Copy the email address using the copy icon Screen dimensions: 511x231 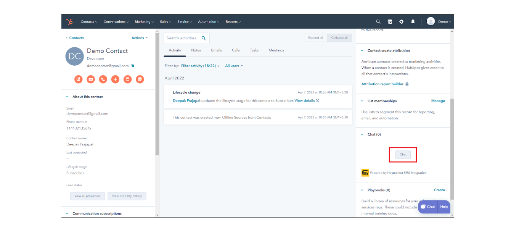pyautogui.click(x=133, y=66)
